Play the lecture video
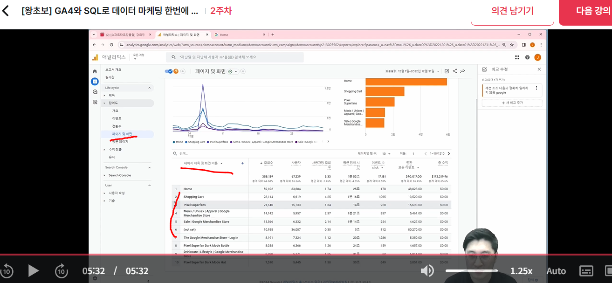 (x=33, y=270)
